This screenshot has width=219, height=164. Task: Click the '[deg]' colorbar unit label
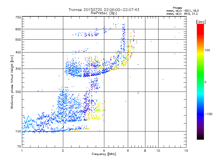tap(201, 22)
